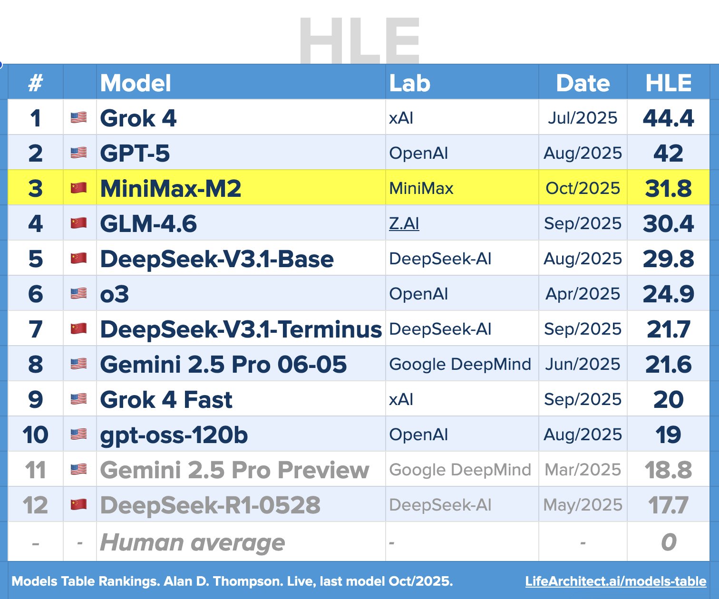Open the LifeArchitect.ai/models-table link

(615, 581)
